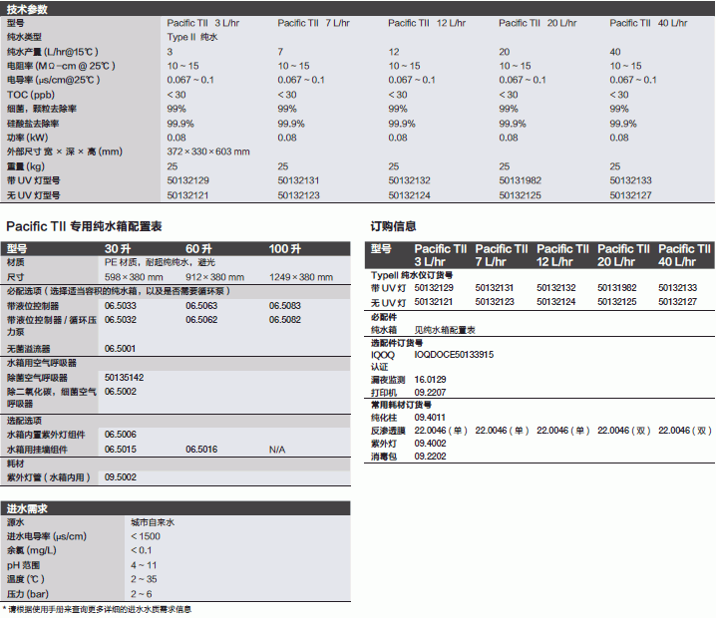The height and width of the screenshot is (618, 716).
Task: Click the 订购信息 heading
Action: 393,226
